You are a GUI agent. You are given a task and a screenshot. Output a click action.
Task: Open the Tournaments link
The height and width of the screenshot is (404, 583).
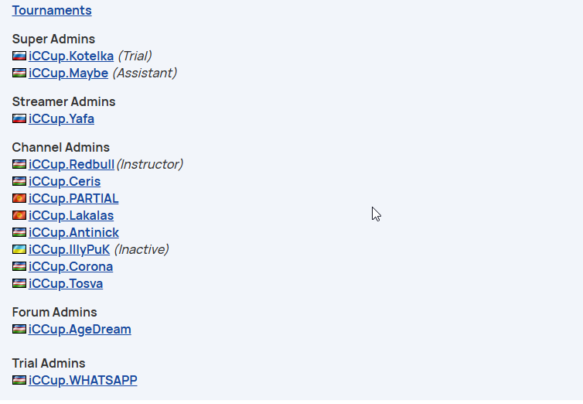pyautogui.click(x=52, y=10)
